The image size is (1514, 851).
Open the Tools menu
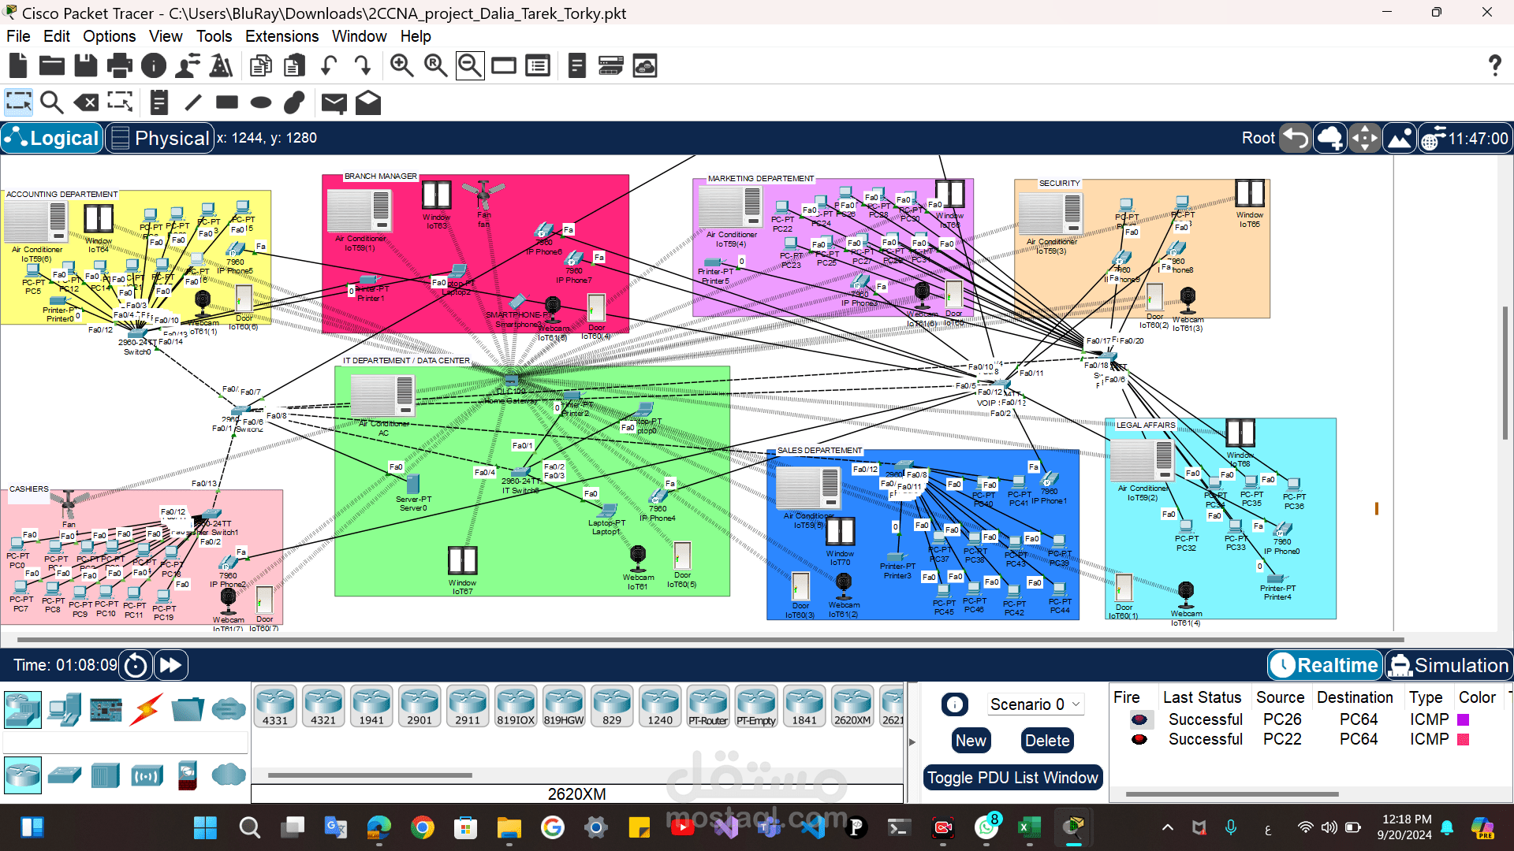coord(214,36)
